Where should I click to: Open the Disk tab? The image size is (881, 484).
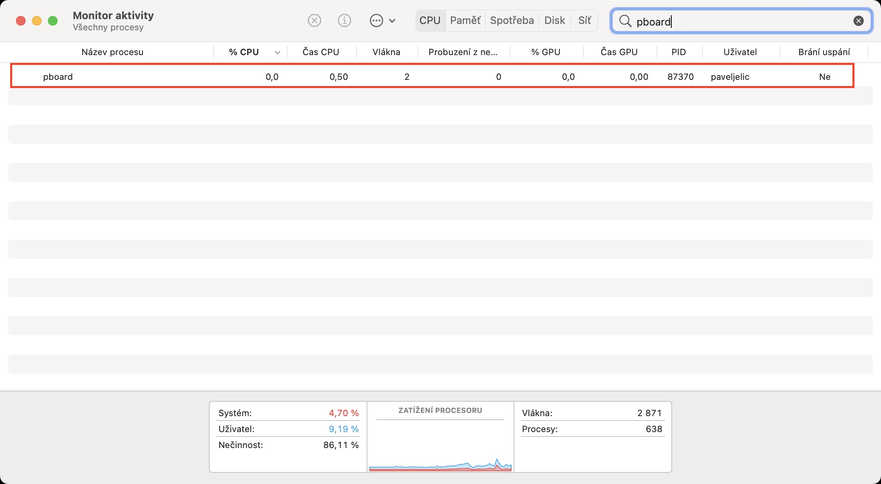point(554,20)
